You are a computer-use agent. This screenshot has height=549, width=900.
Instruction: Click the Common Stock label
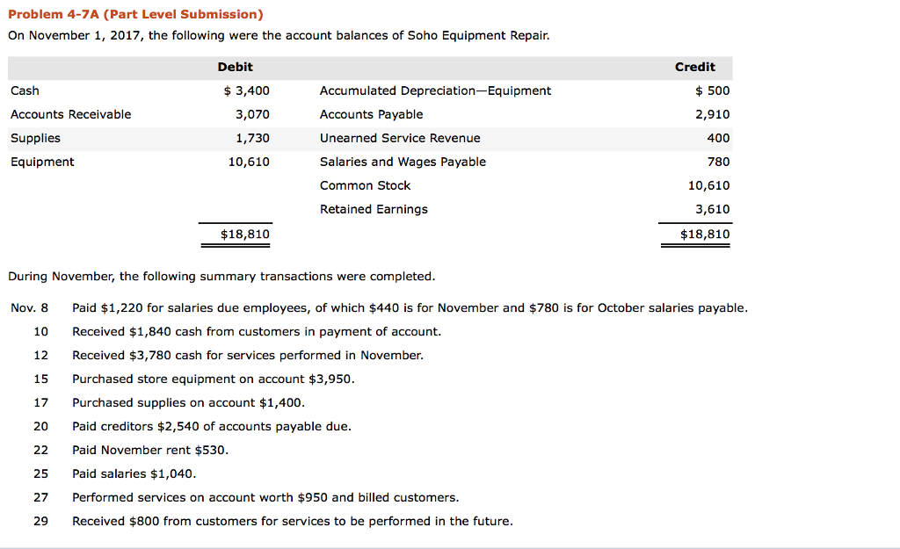365,185
